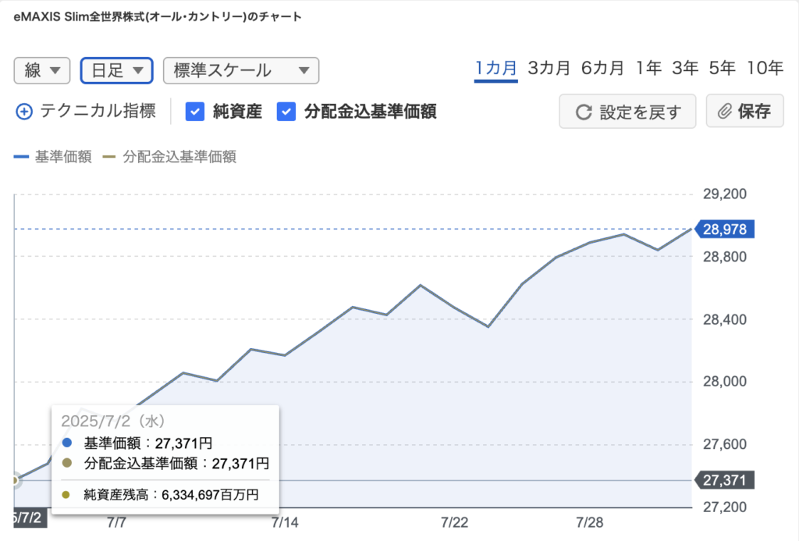Click the 28,000 y-axis label

[x=725, y=382]
